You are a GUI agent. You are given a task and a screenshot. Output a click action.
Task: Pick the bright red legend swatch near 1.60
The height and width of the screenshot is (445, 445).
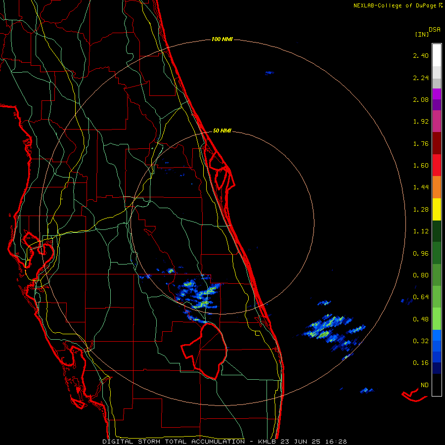point(437,165)
